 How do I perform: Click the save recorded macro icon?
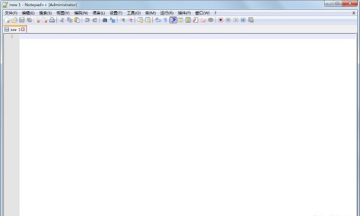click(x=251, y=20)
